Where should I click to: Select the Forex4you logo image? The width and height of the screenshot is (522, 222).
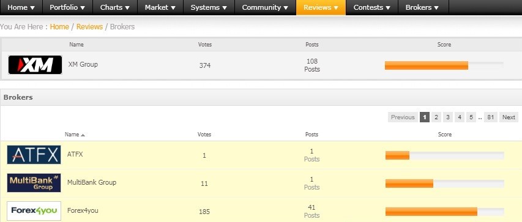[x=34, y=210]
